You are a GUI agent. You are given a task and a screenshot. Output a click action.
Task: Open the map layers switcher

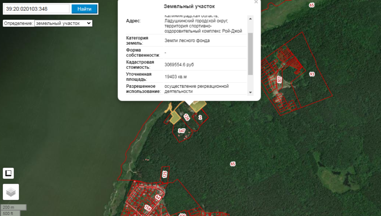tap(11, 192)
